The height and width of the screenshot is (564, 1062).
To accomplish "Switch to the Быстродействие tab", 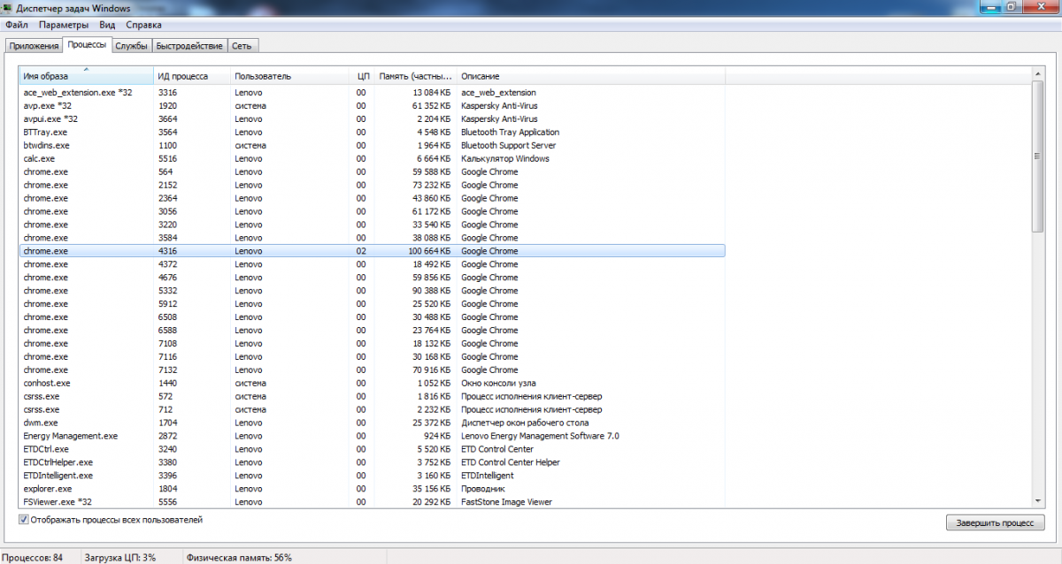I will click(189, 45).
